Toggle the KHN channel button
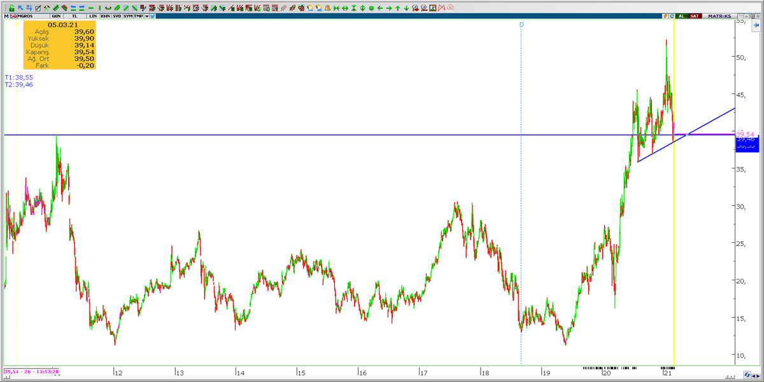 tap(106, 16)
